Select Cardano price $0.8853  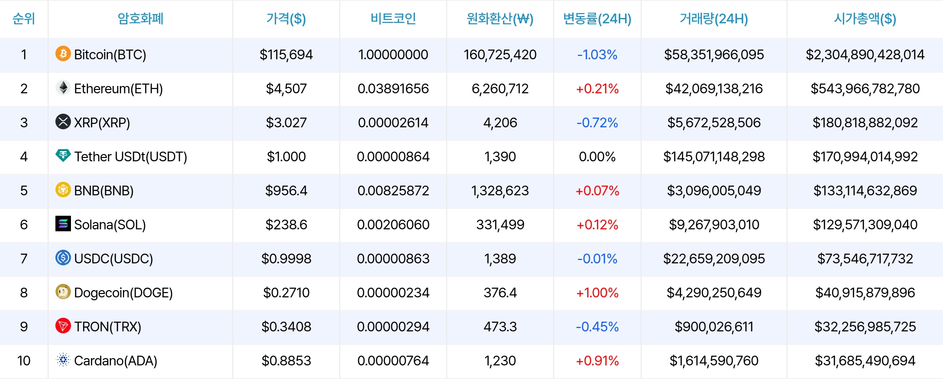[286, 361]
